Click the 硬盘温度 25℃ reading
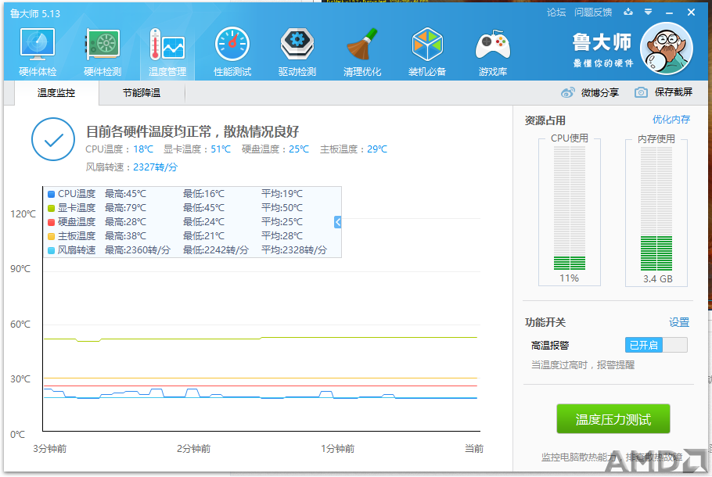 tap(275, 149)
